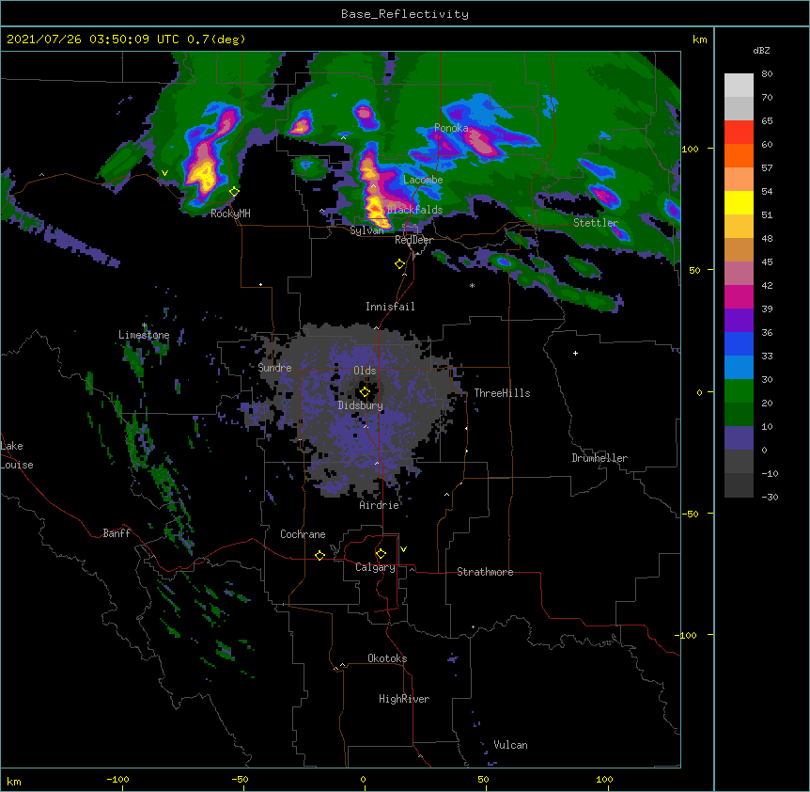Click the 80 value on dBZ scale

coord(767,74)
